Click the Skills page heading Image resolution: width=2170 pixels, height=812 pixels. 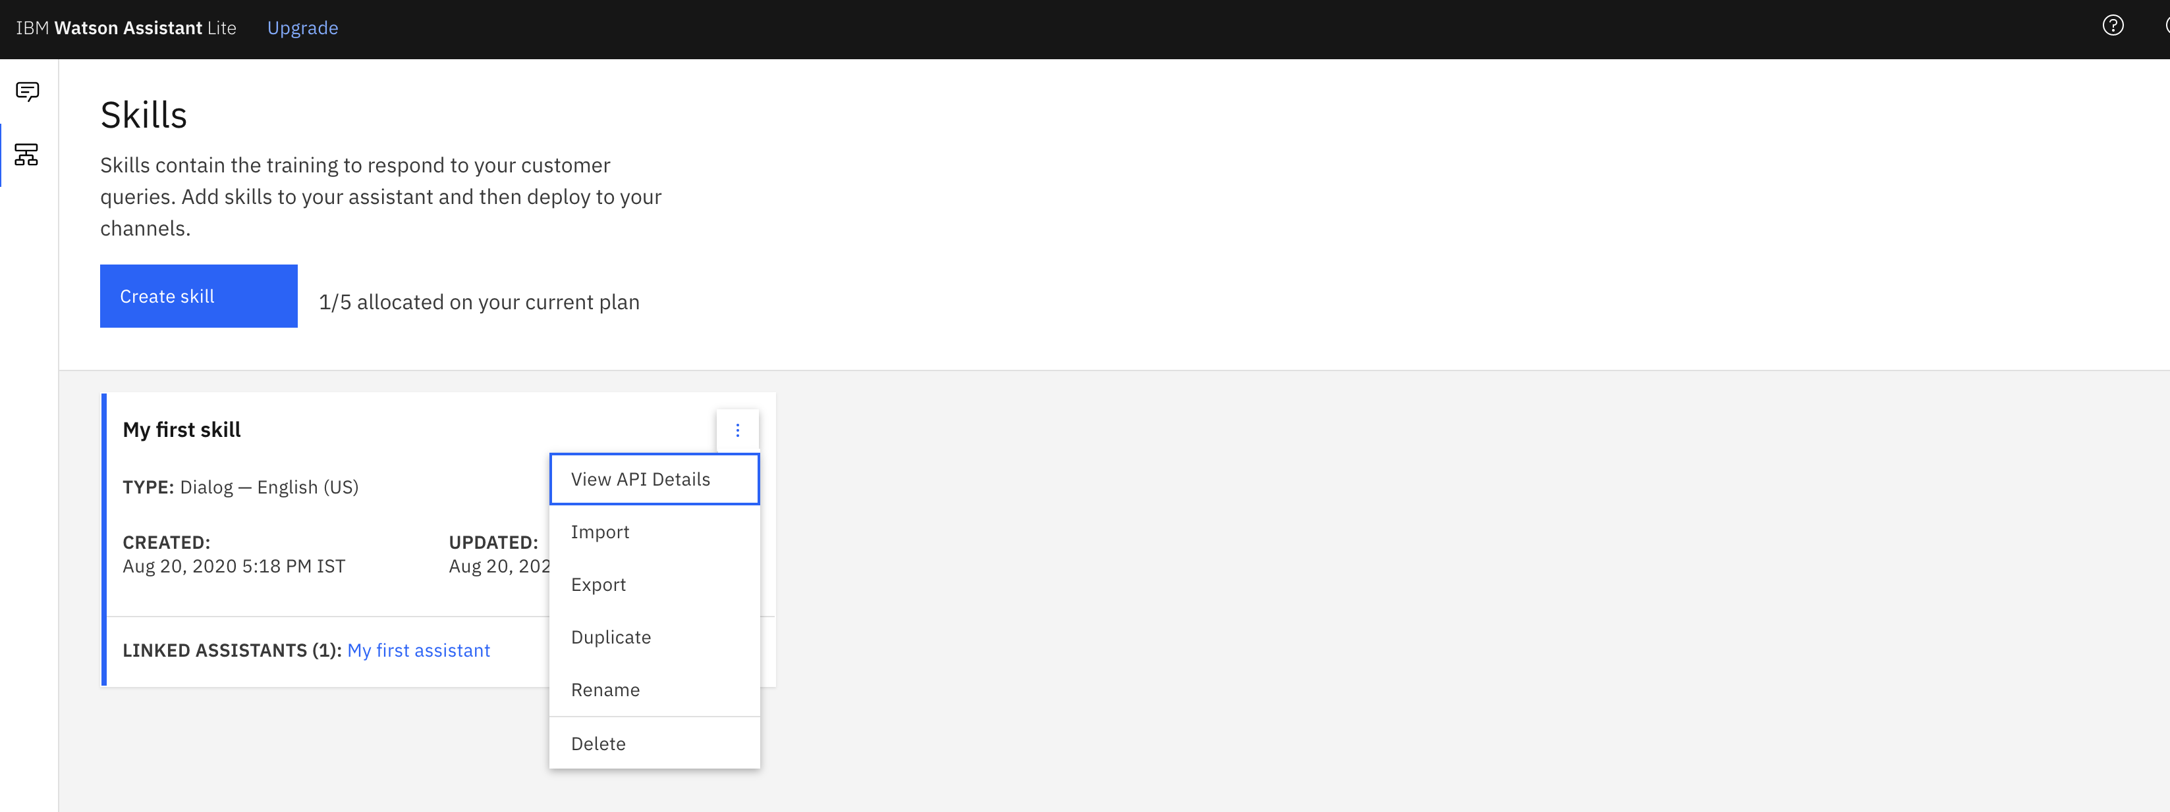point(144,114)
